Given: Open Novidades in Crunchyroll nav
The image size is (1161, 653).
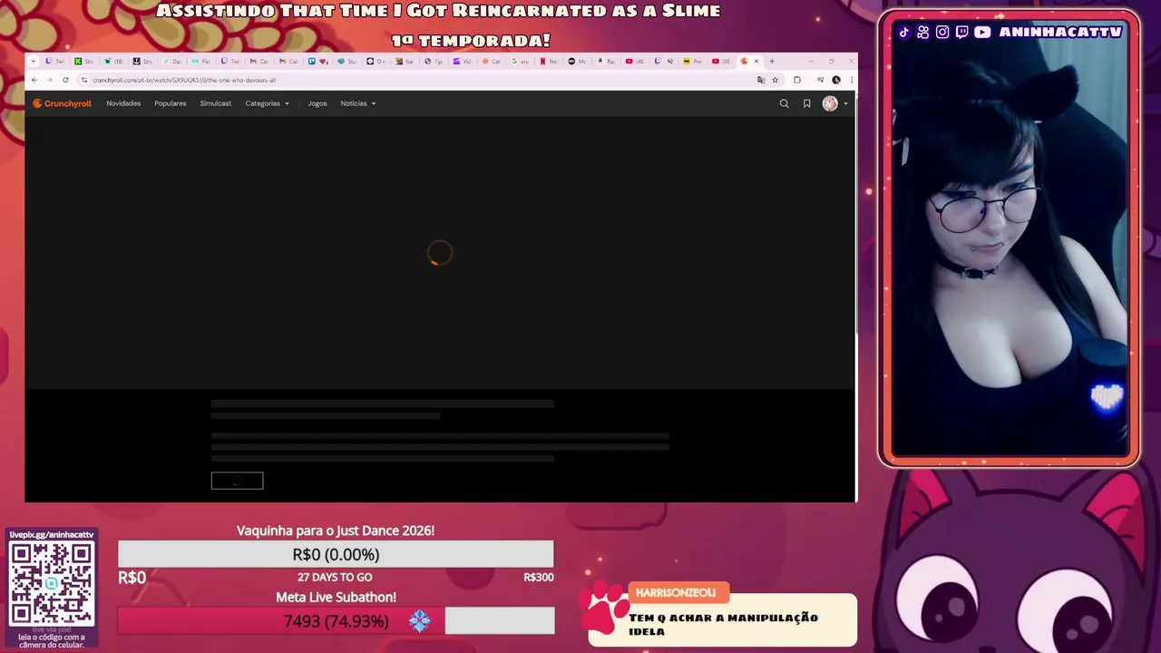Looking at the screenshot, I should (123, 103).
